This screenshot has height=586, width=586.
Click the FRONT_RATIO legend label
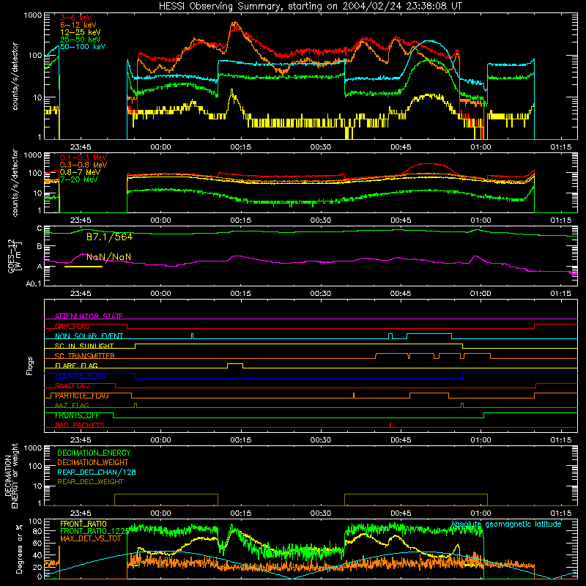click(x=84, y=524)
